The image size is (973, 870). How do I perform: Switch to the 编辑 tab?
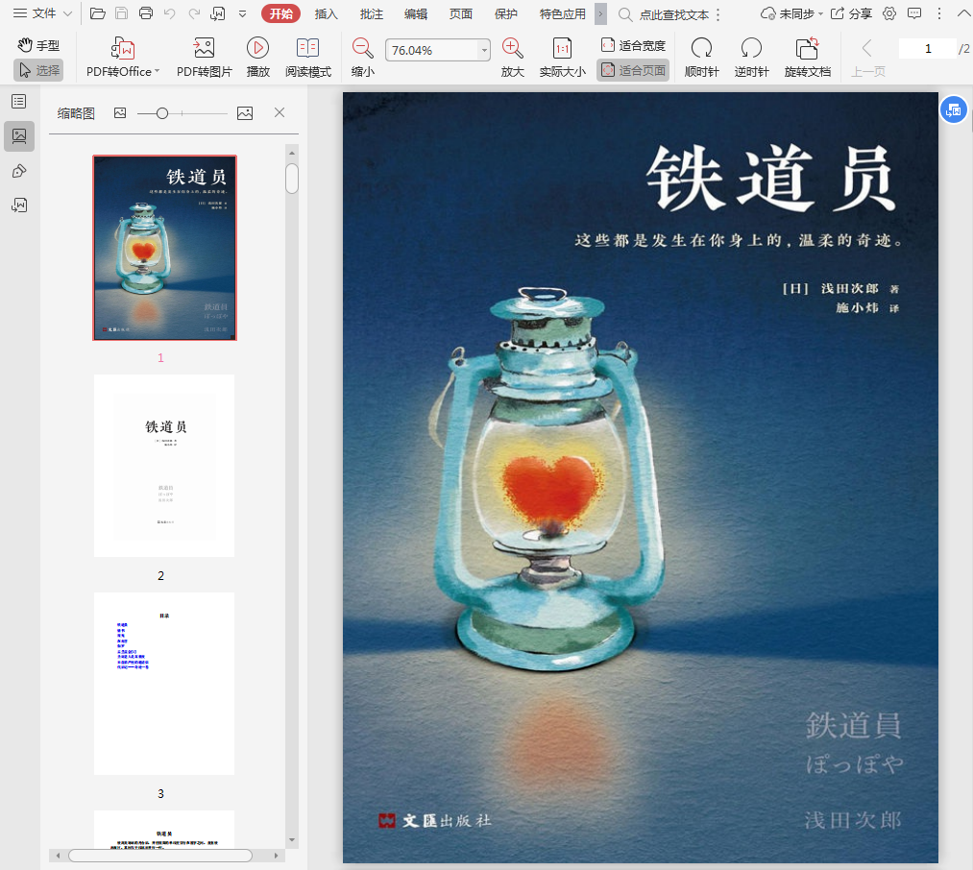point(416,13)
